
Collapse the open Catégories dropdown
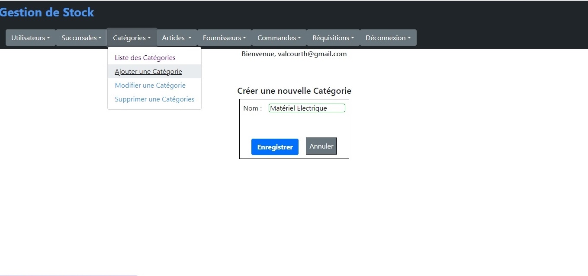(132, 38)
